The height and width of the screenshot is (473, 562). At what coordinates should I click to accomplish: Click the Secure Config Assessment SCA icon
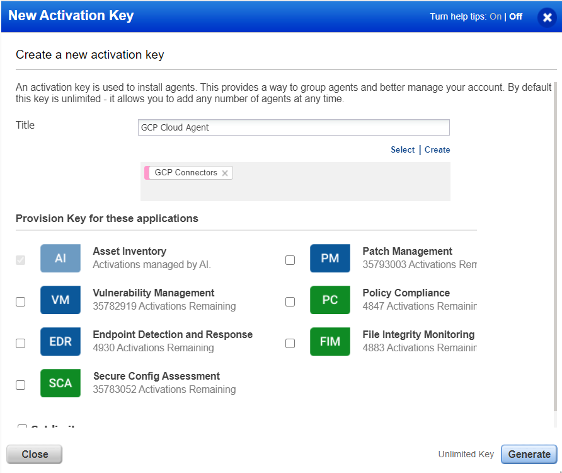(60, 383)
